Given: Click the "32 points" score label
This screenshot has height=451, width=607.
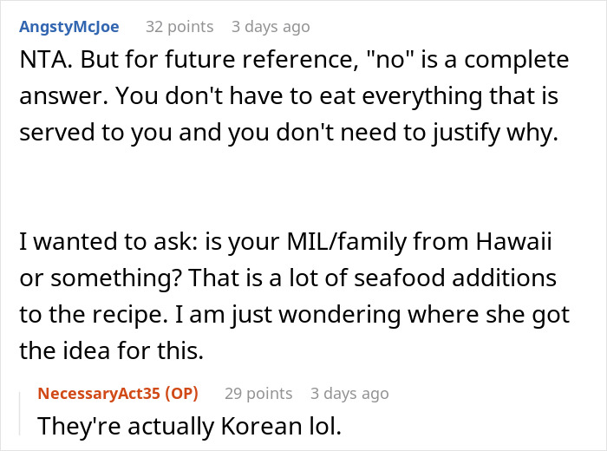Looking at the screenshot, I should coord(179,27).
